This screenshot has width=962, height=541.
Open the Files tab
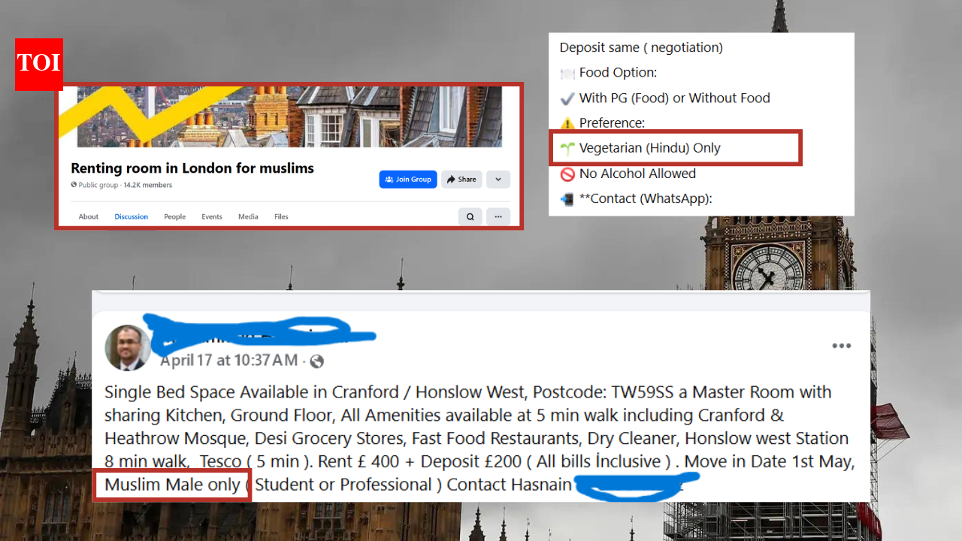pyautogui.click(x=281, y=216)
